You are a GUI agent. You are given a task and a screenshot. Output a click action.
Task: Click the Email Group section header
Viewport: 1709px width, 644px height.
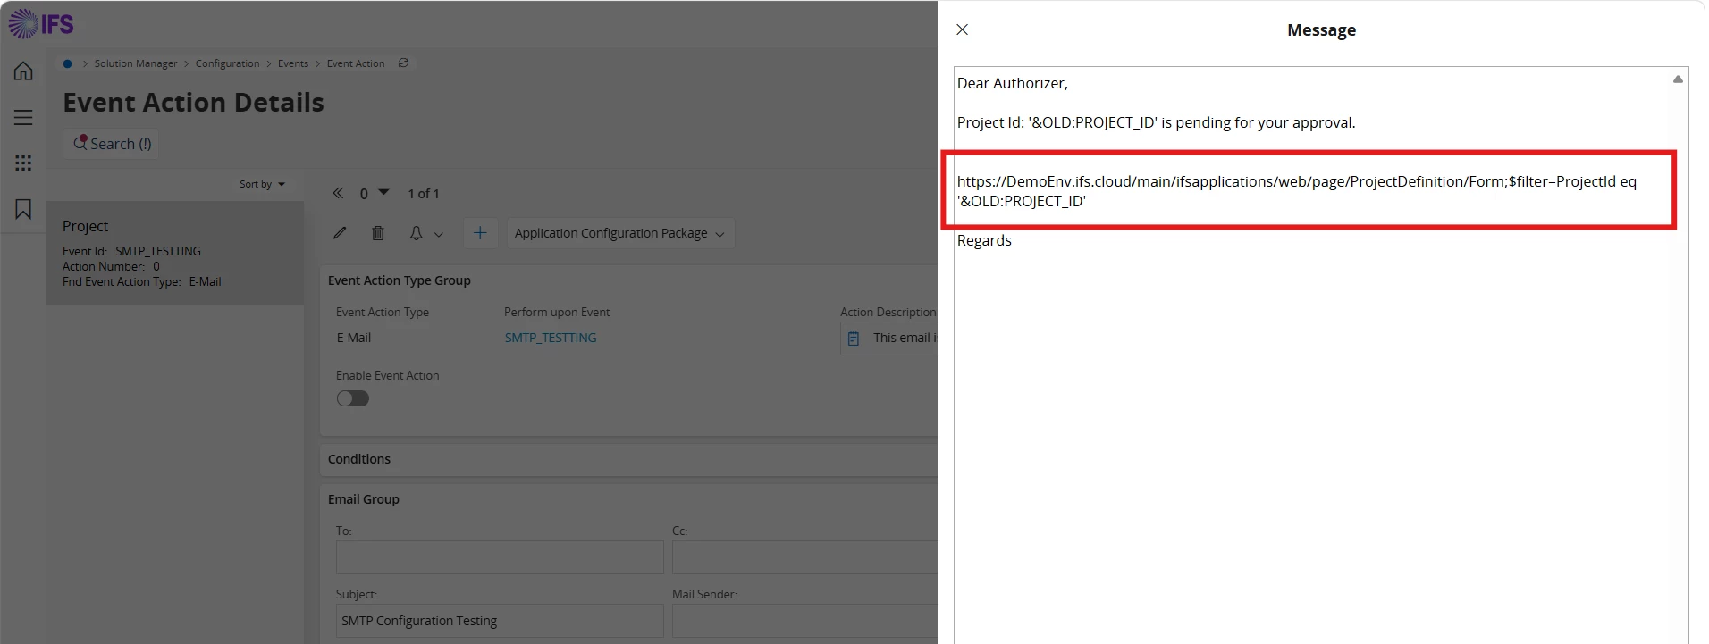pyautogui.click(x=364, y=499)
